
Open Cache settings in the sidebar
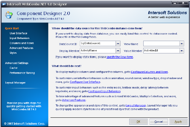pyautogui.click(x=14, y=68)
